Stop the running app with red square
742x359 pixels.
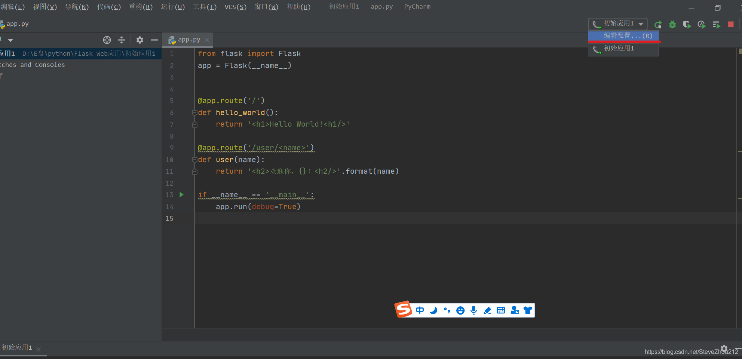(x=731, y=25)
